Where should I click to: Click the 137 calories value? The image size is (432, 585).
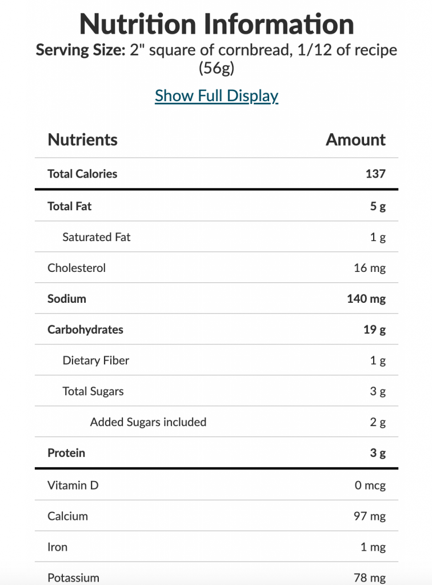click(x=375, y=174)
